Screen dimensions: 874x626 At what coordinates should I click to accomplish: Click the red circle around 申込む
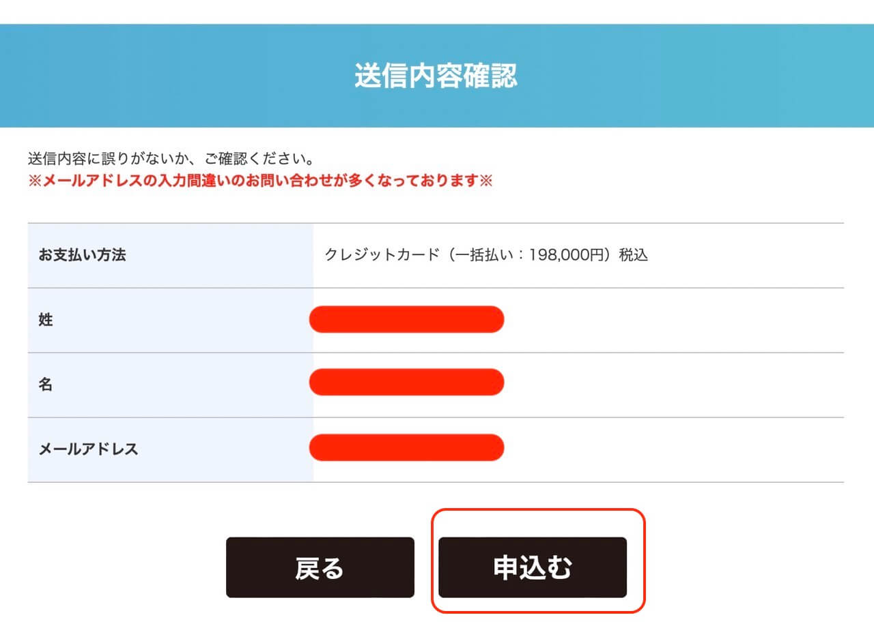click(534, 516)
